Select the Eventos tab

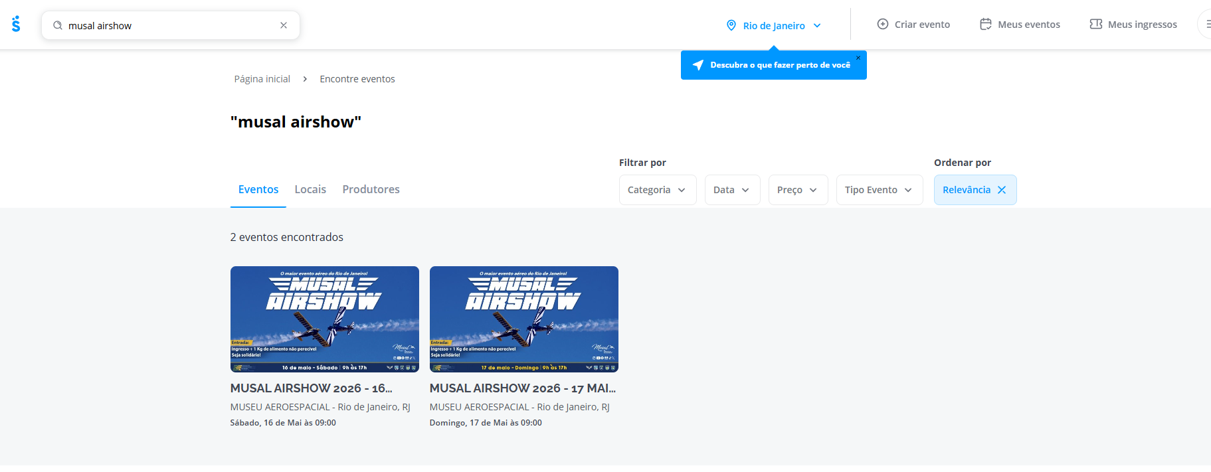[x=258, y=189]
